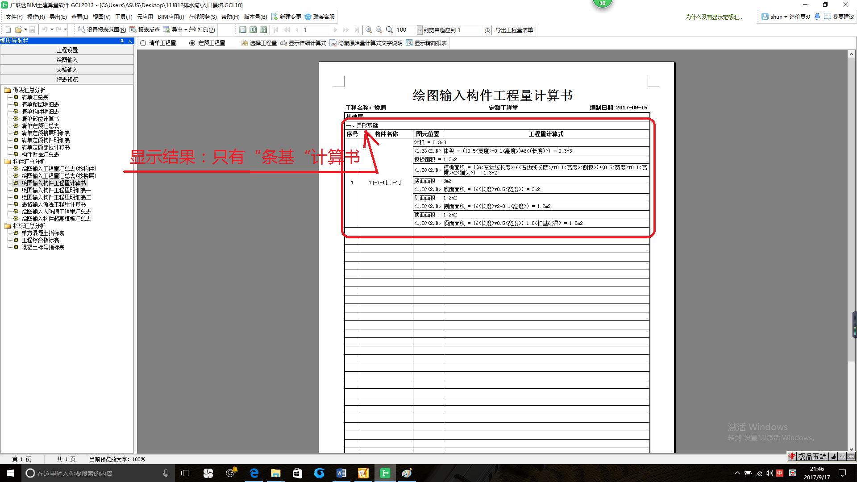857x482 pixels.
Task: Go to last page arrow
Action: (356, 30)
